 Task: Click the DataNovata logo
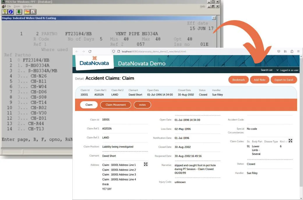(x=94, y=61)
